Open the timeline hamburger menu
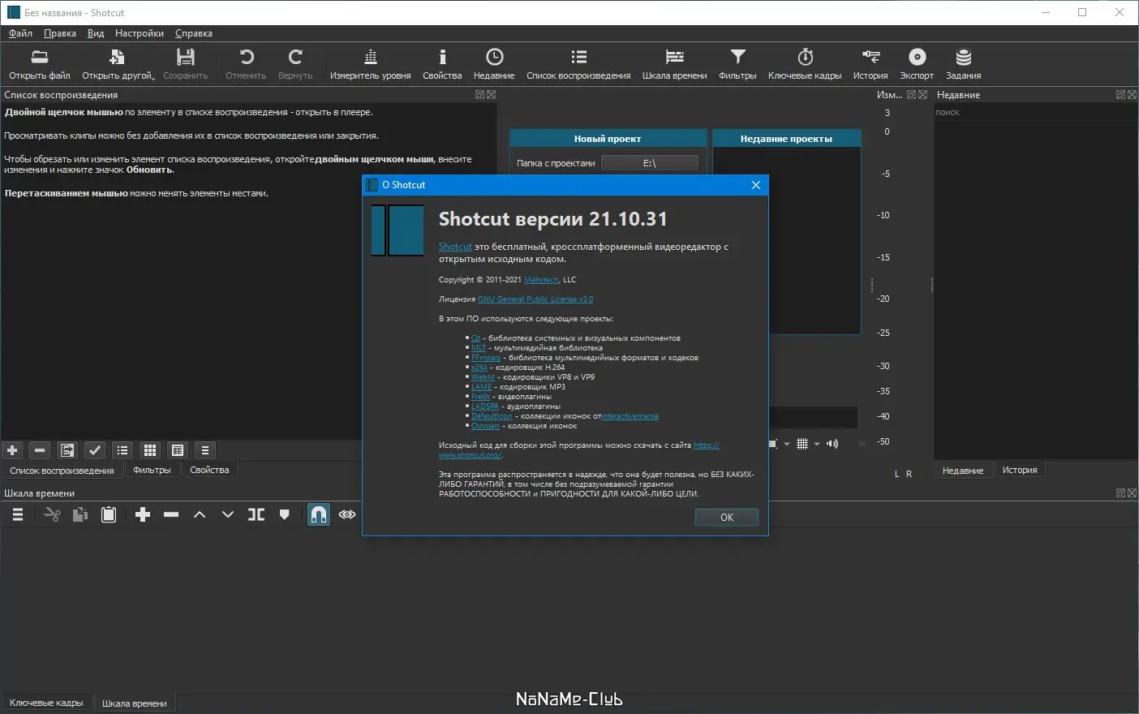Image resolution: width=1139 pixels, height=714 pixels. [x=18, y=514]
